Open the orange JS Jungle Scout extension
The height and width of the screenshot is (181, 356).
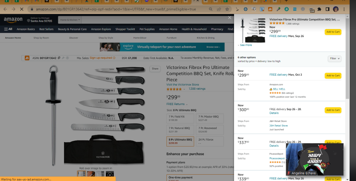pyautogui.click(x=270, y=9)
